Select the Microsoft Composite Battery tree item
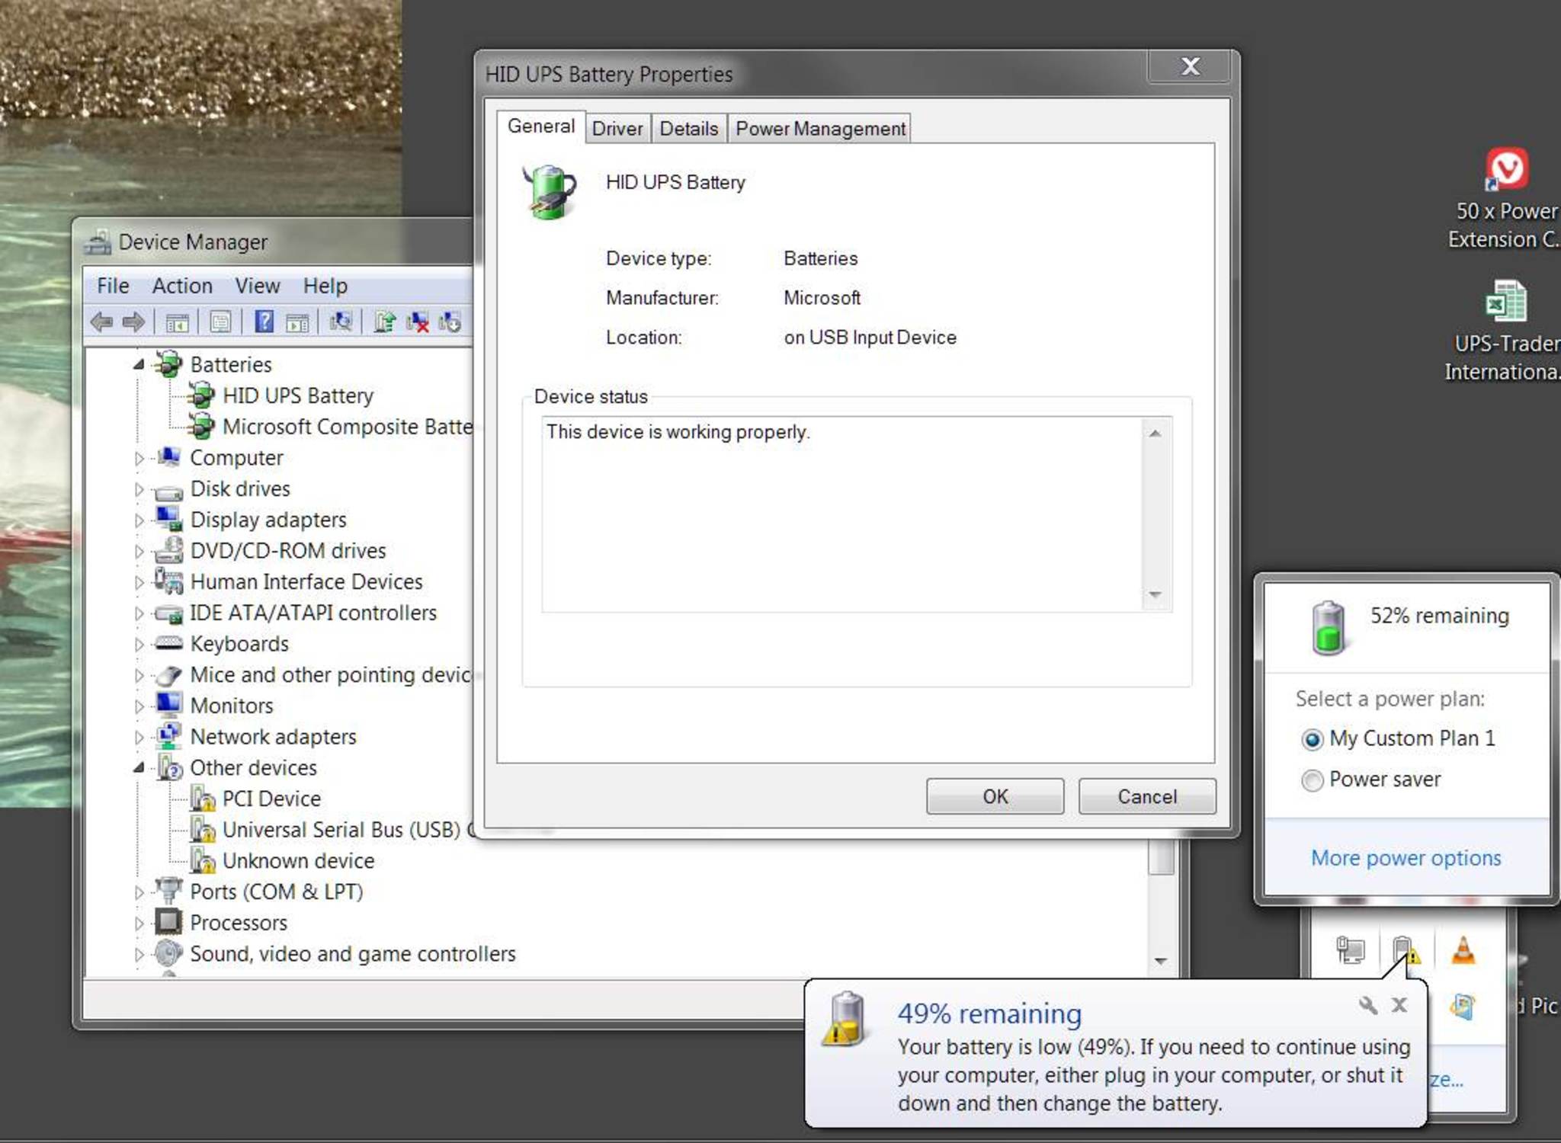The image size is (1561, 1143). click(347, 427)
